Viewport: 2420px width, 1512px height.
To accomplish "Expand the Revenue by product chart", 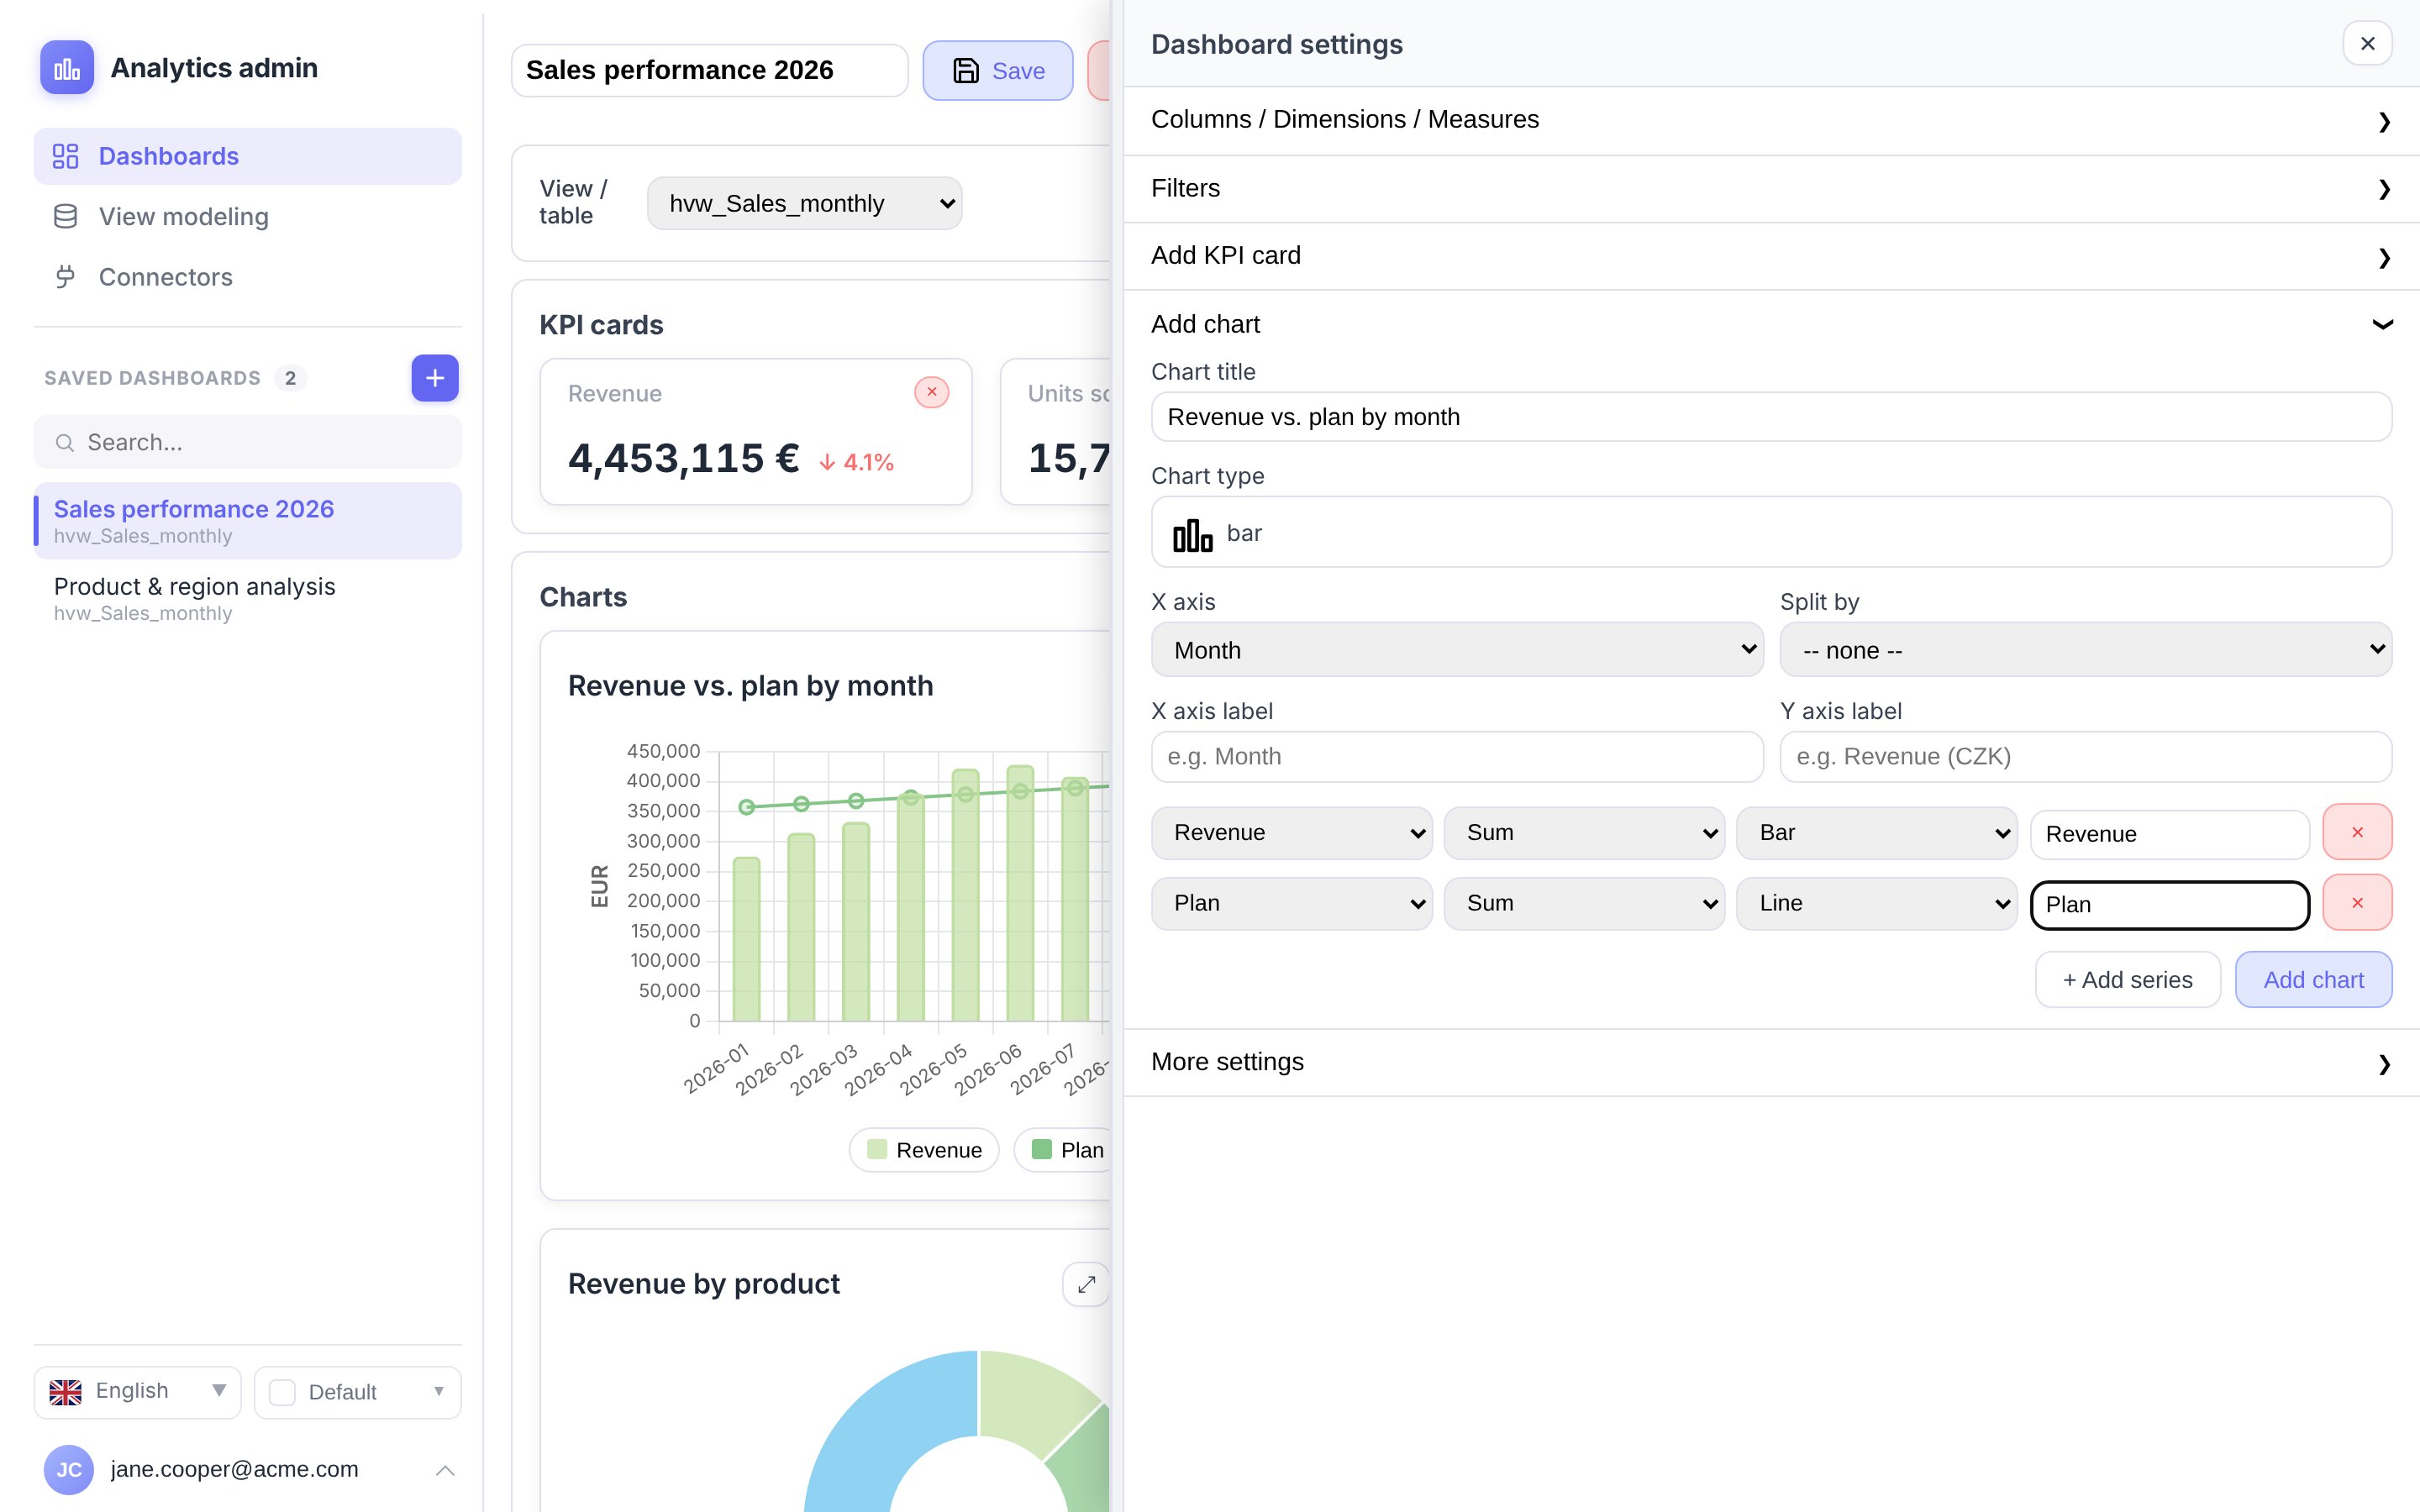I will [x=1086, y=1284].
